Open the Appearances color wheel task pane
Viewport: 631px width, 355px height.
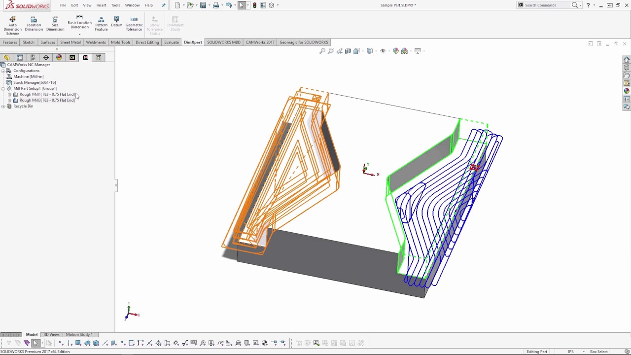627,91
